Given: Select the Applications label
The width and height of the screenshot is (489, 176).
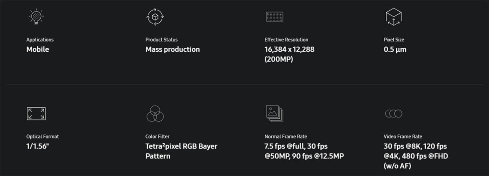Looking at the screenshot, I should [x=40, y=40].
